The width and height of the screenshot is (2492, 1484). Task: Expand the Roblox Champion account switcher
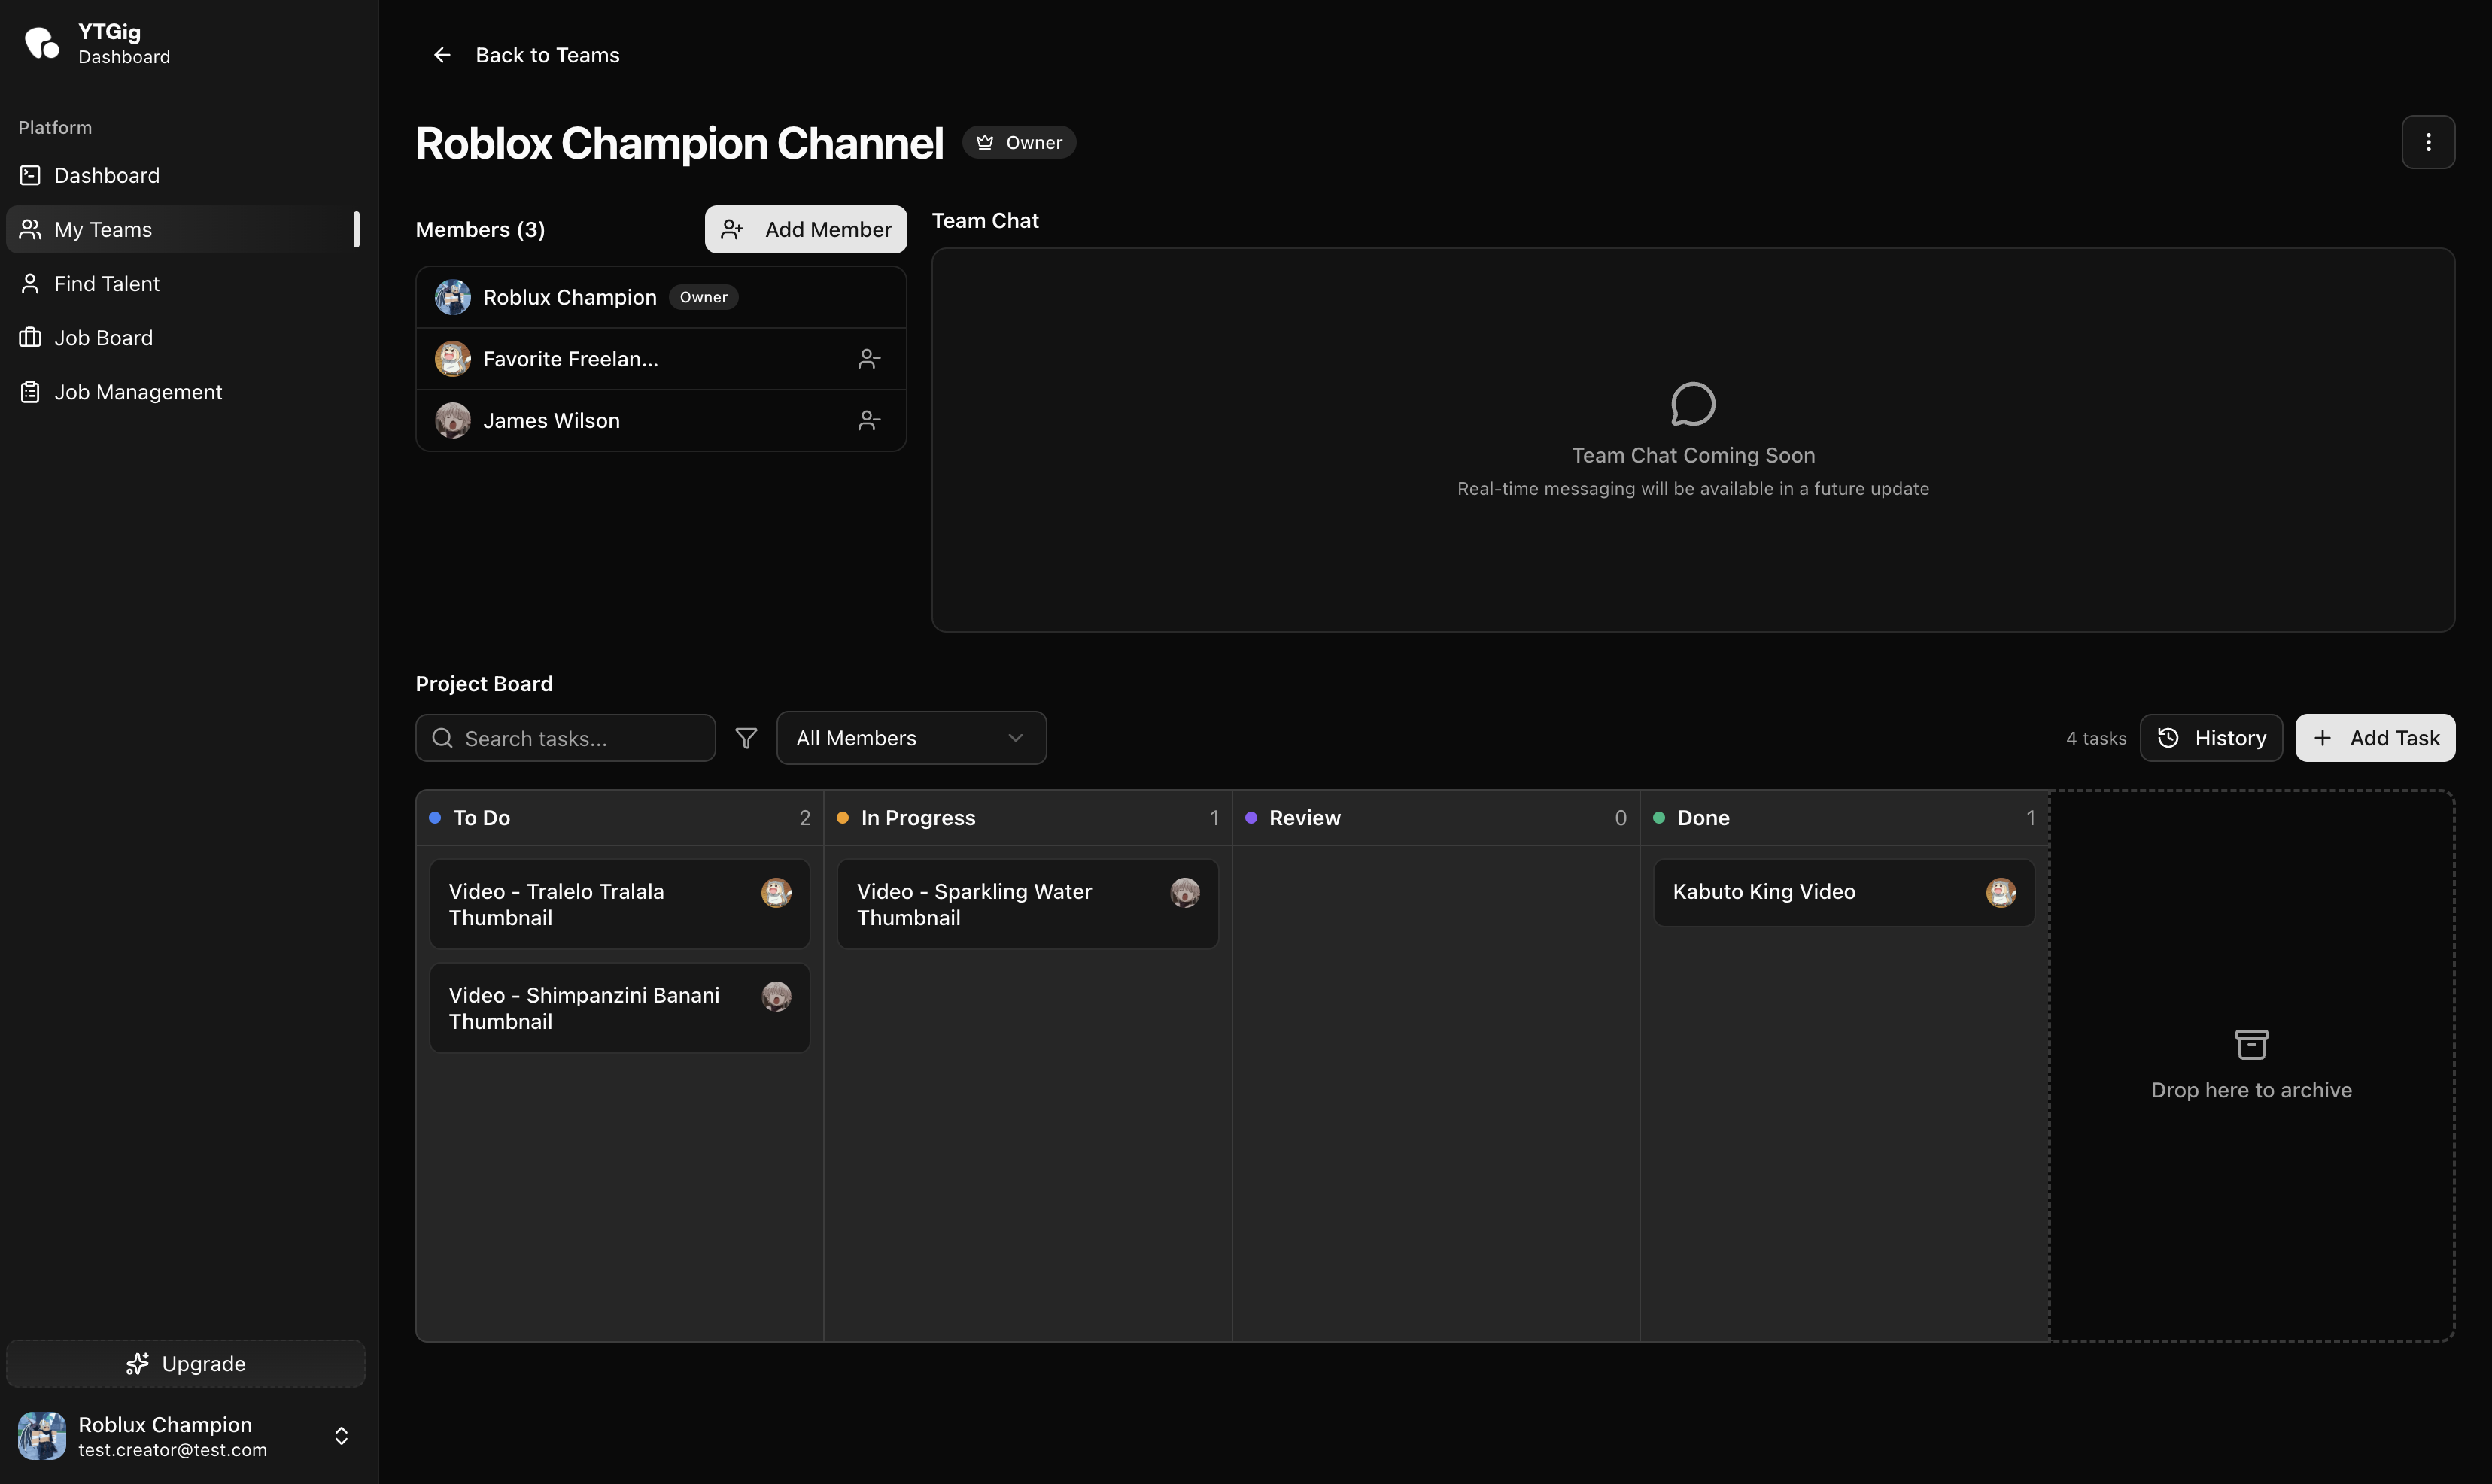tap(341, 1436)
